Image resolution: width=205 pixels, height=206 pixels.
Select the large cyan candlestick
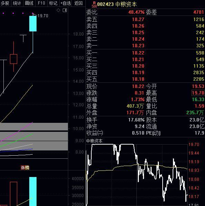pos(33,24)
